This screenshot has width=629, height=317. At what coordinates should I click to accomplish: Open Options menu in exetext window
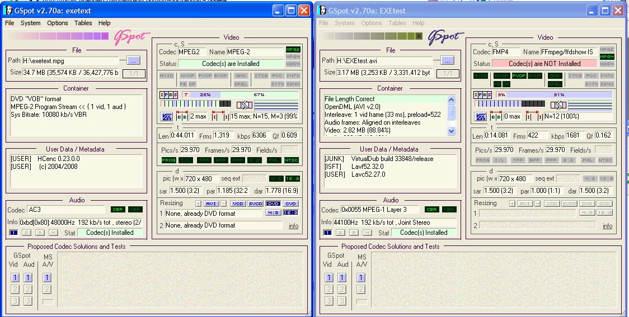pyautogui.click(x=58, y=23)
